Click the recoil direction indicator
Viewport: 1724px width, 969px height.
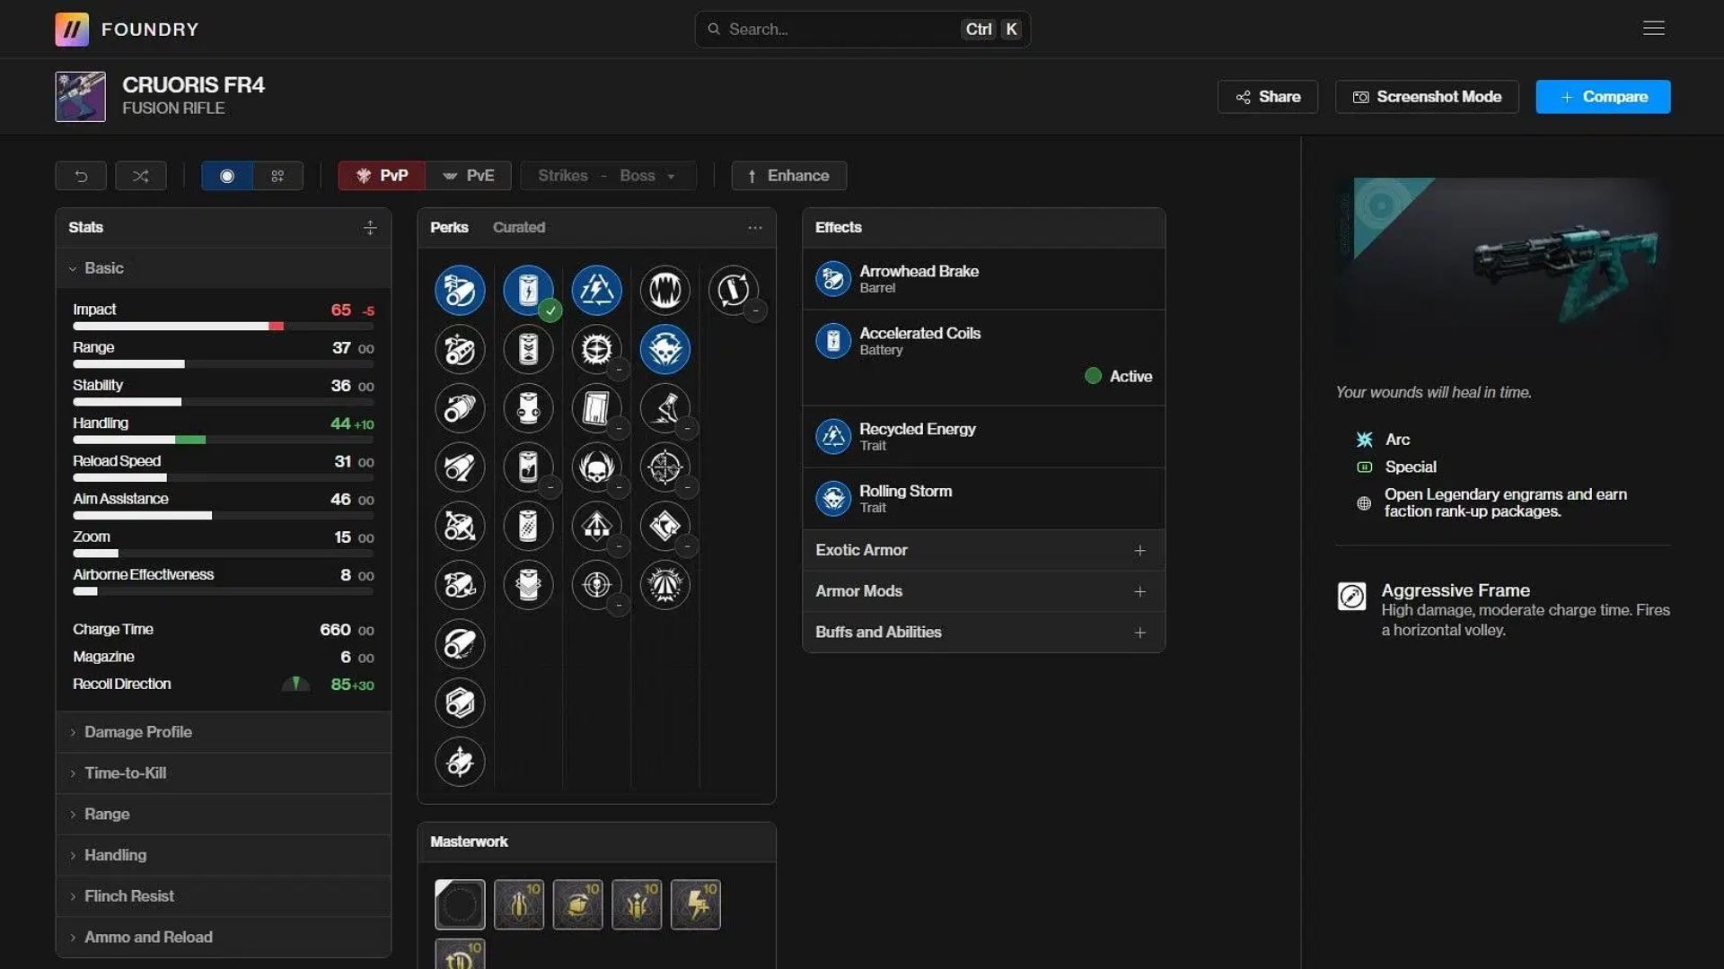(295, 685)
